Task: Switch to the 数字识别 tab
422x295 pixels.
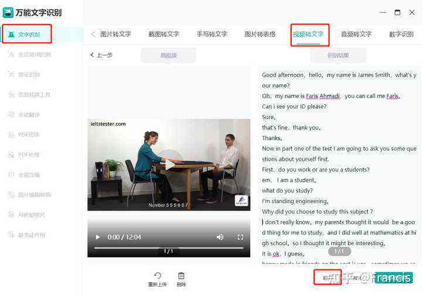Action: [x=401, y=34]
